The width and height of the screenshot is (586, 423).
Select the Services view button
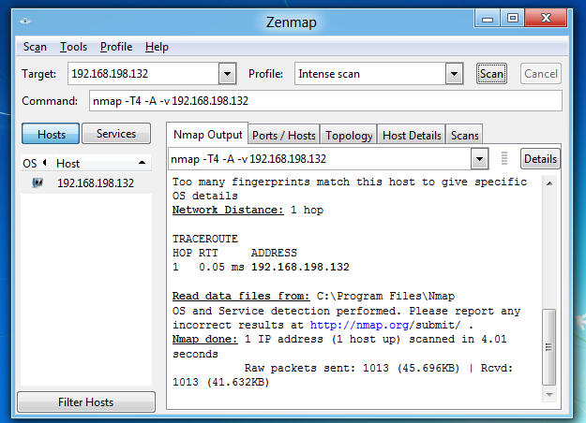(x=116, y=134)
